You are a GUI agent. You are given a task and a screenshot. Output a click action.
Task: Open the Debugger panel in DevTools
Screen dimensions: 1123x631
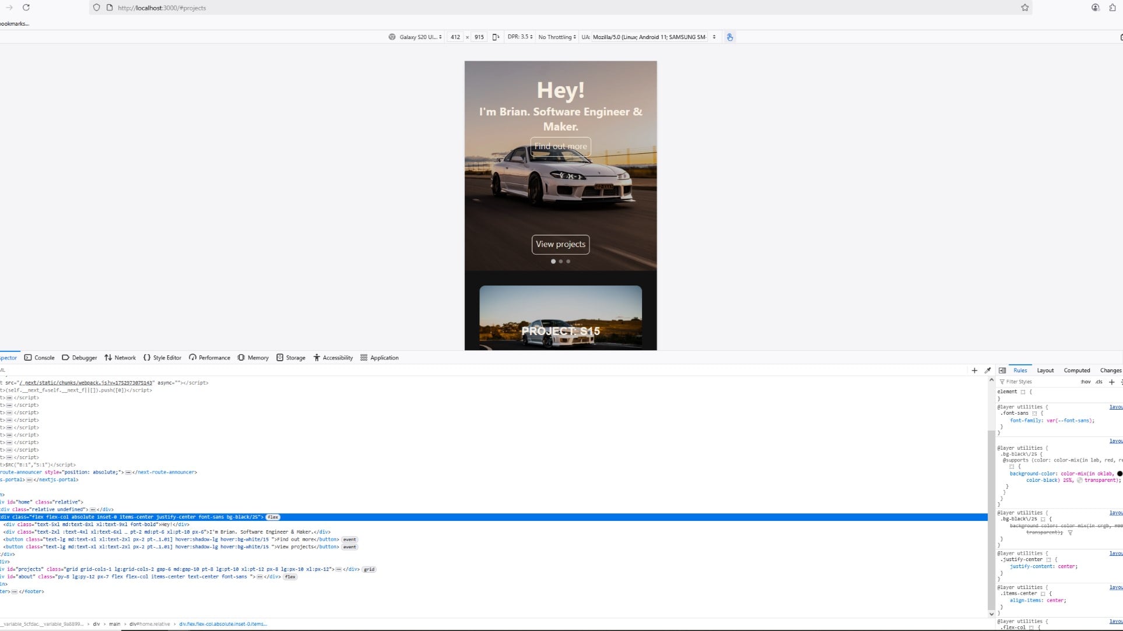(x=79, y=357)
